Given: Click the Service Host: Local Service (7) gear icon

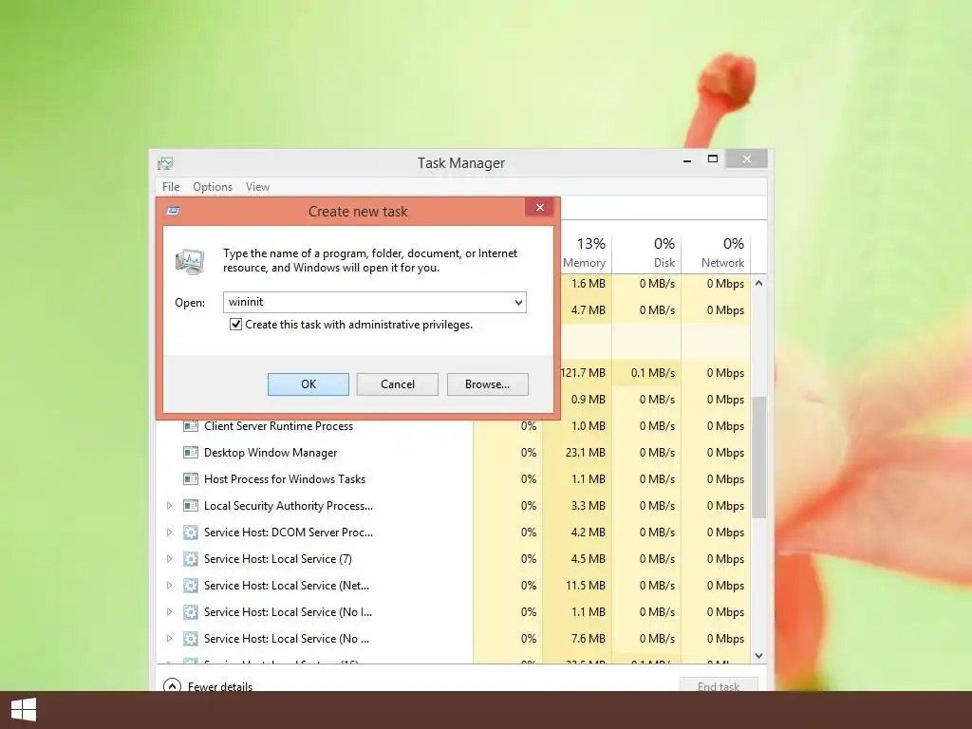Looking at the screenshot, I should tap(190, 559).
